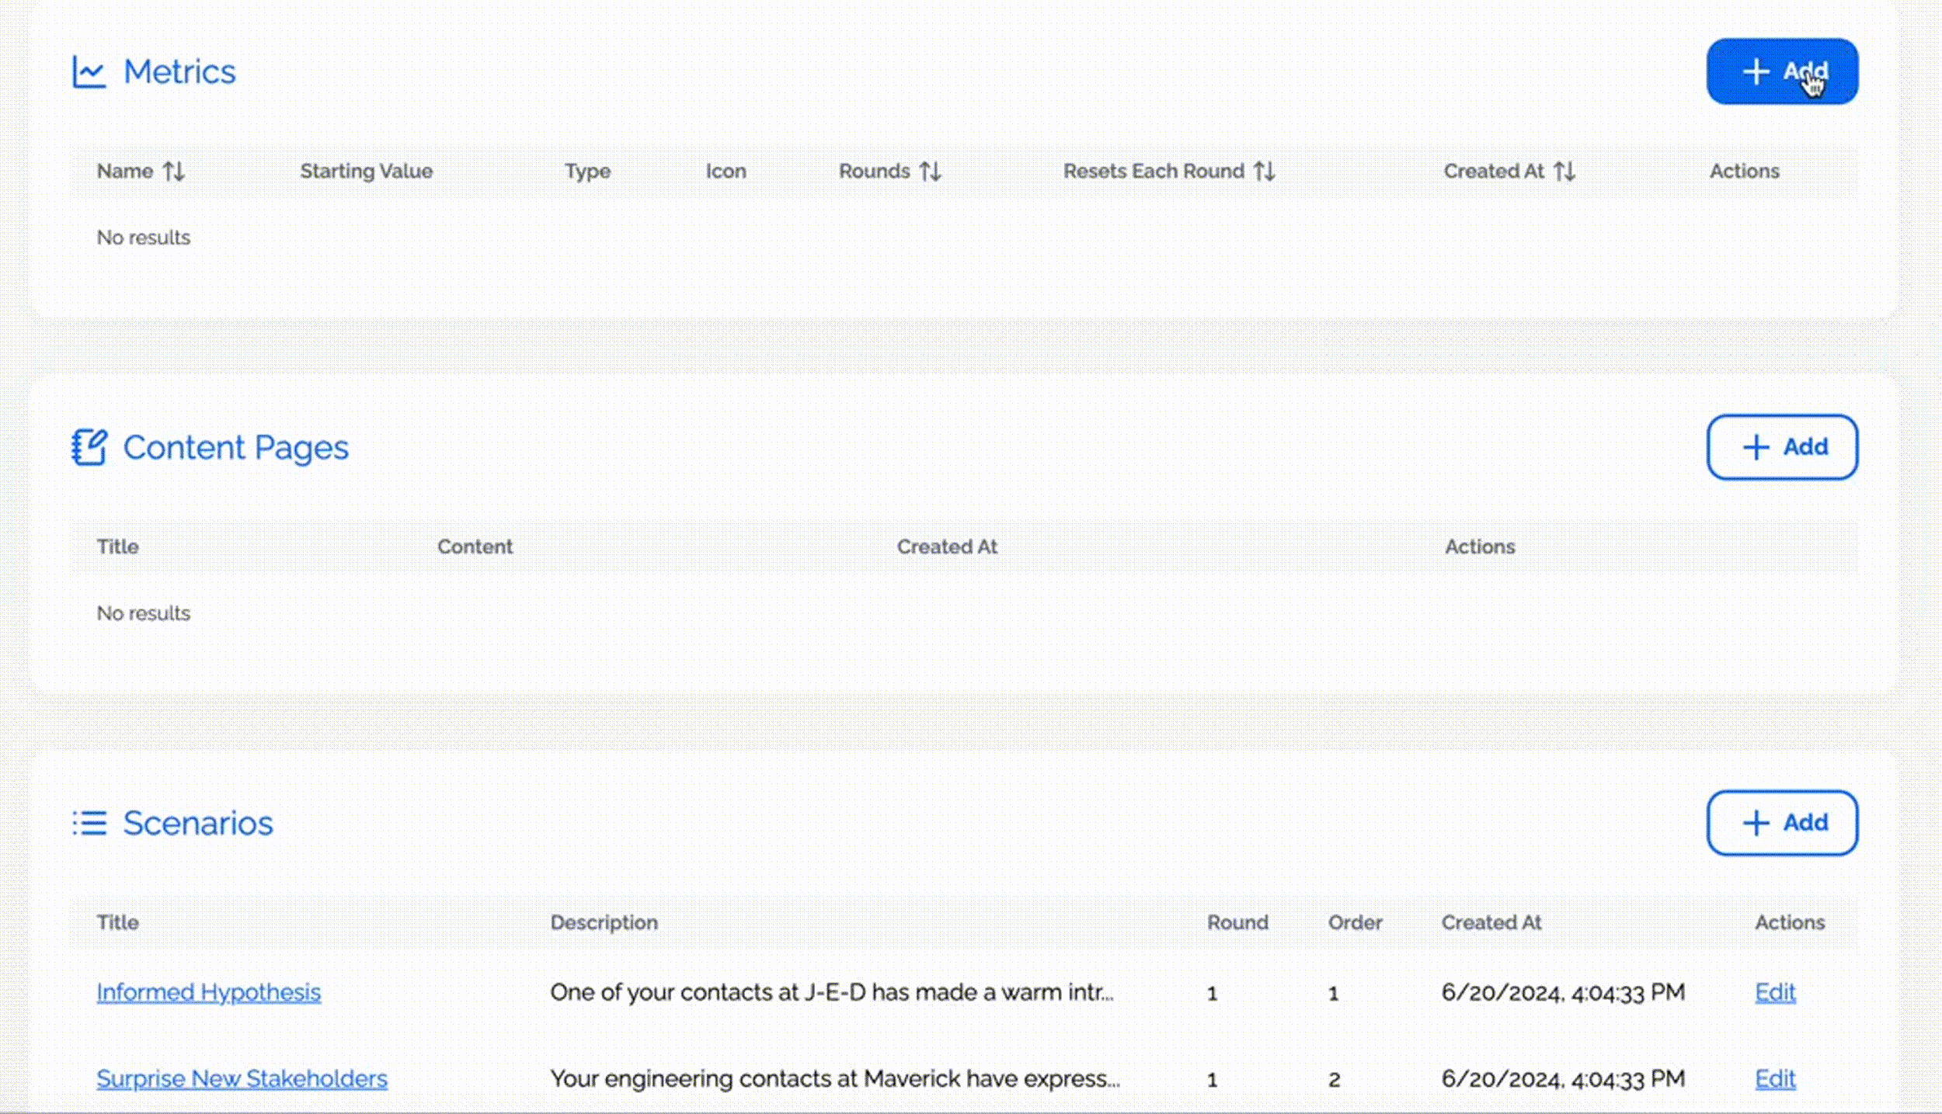Image resolution: width=1942 pixels, height=1114 pixels.
Task: Sort by Resets Each Round arrows
Action: coord(1264,171)
